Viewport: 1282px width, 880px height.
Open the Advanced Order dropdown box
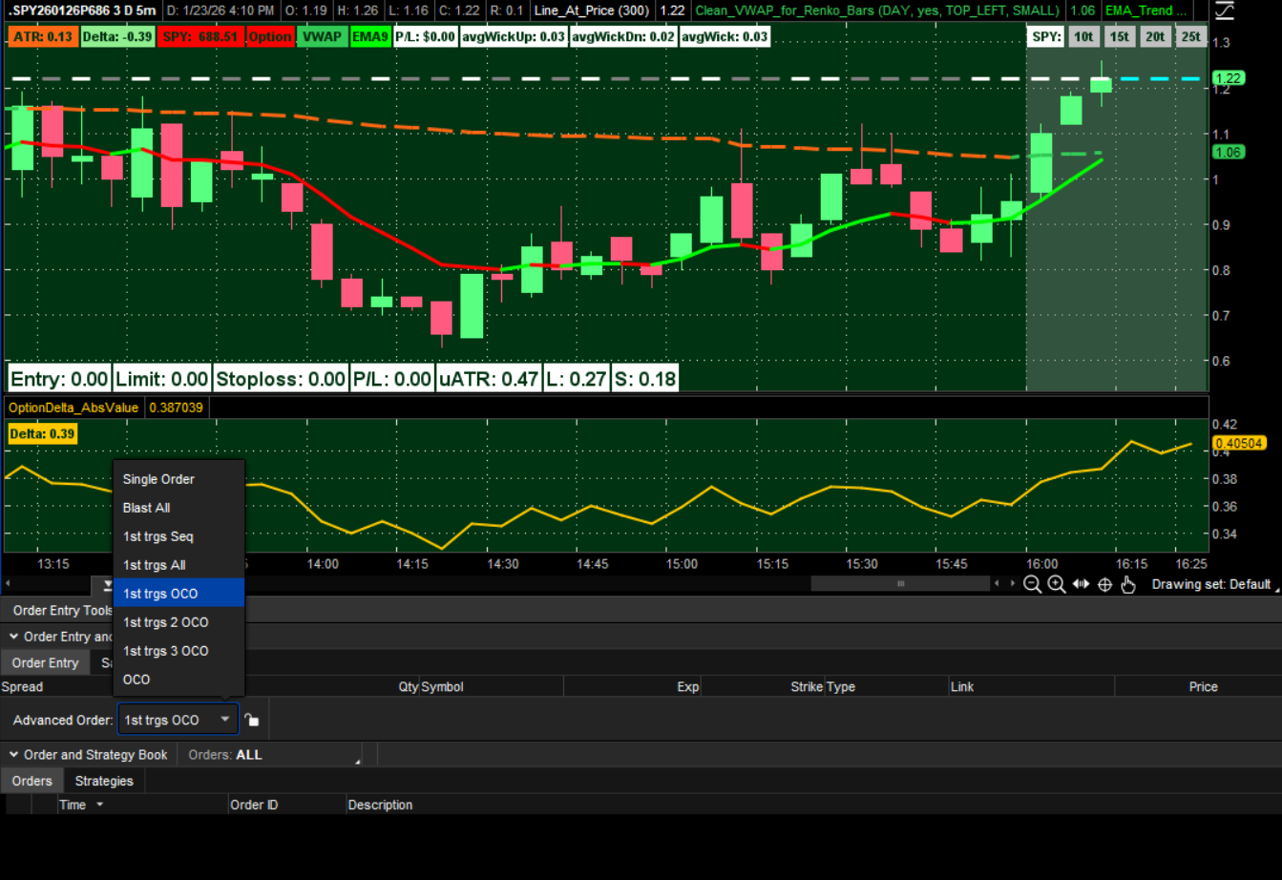pos(177,721)
